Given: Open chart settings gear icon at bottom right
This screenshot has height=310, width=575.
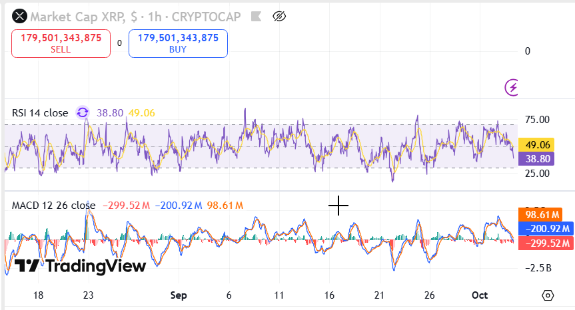Looking at the screenshot, I should click(548, 295).
